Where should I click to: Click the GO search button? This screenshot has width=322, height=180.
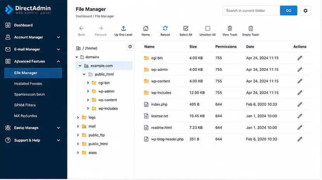289,10
